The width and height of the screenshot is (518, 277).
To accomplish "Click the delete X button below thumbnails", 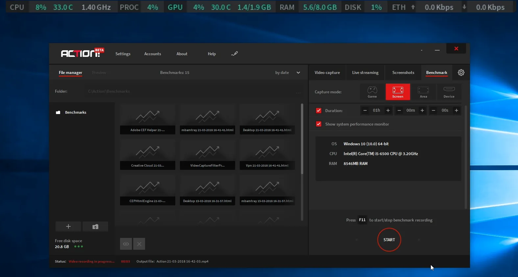I will click(139, 244).
